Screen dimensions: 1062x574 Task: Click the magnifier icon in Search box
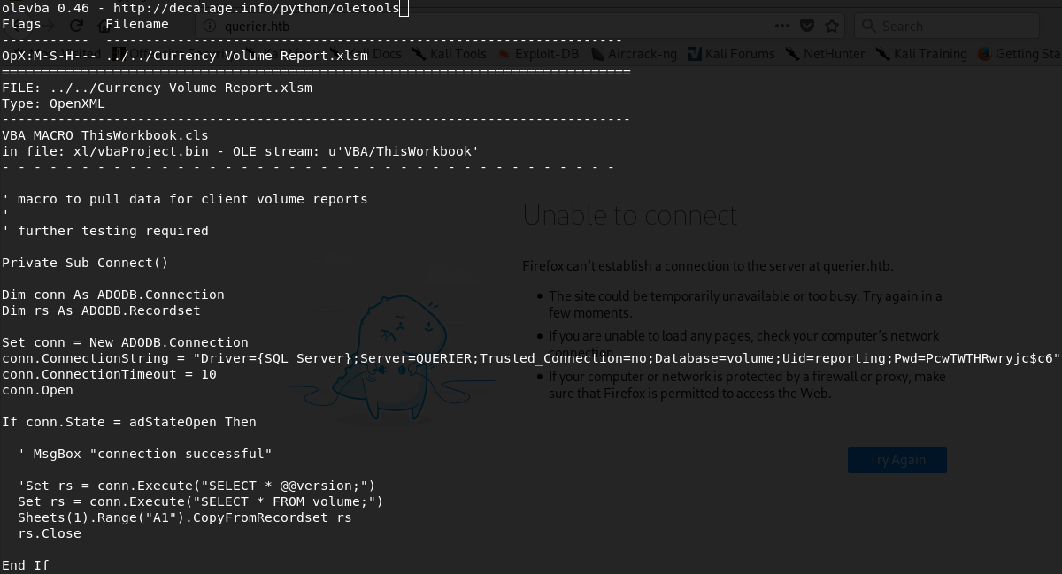(x=869, y=26)
